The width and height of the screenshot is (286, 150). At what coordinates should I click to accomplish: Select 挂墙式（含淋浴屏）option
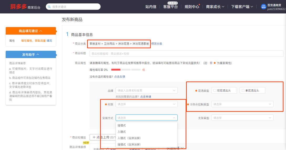point(146,145)
